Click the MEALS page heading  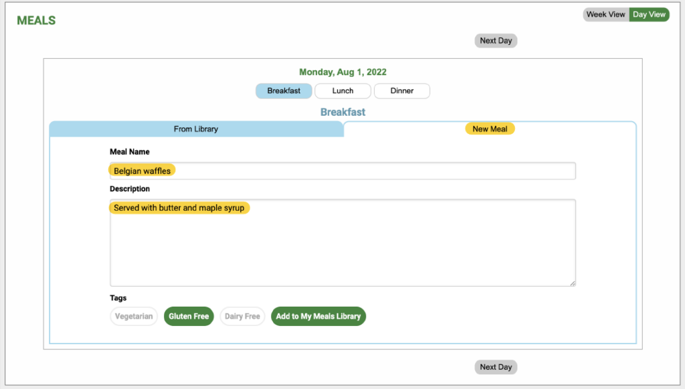coord(36,21)
